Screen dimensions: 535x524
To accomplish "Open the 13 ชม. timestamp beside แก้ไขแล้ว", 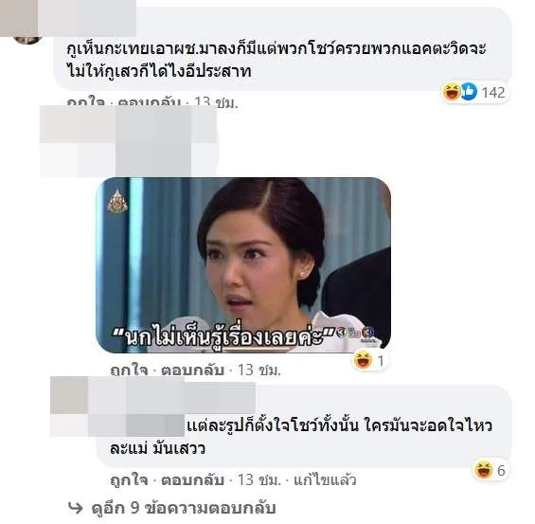I will coord(259,480).
